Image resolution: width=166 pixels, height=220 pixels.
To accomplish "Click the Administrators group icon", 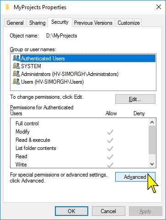I will [x=16, y=74].
